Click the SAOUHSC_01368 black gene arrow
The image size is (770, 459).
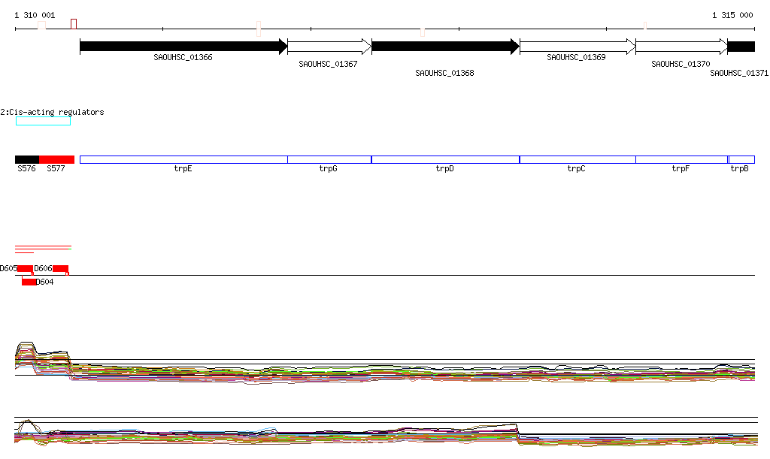tap(444, 47)
